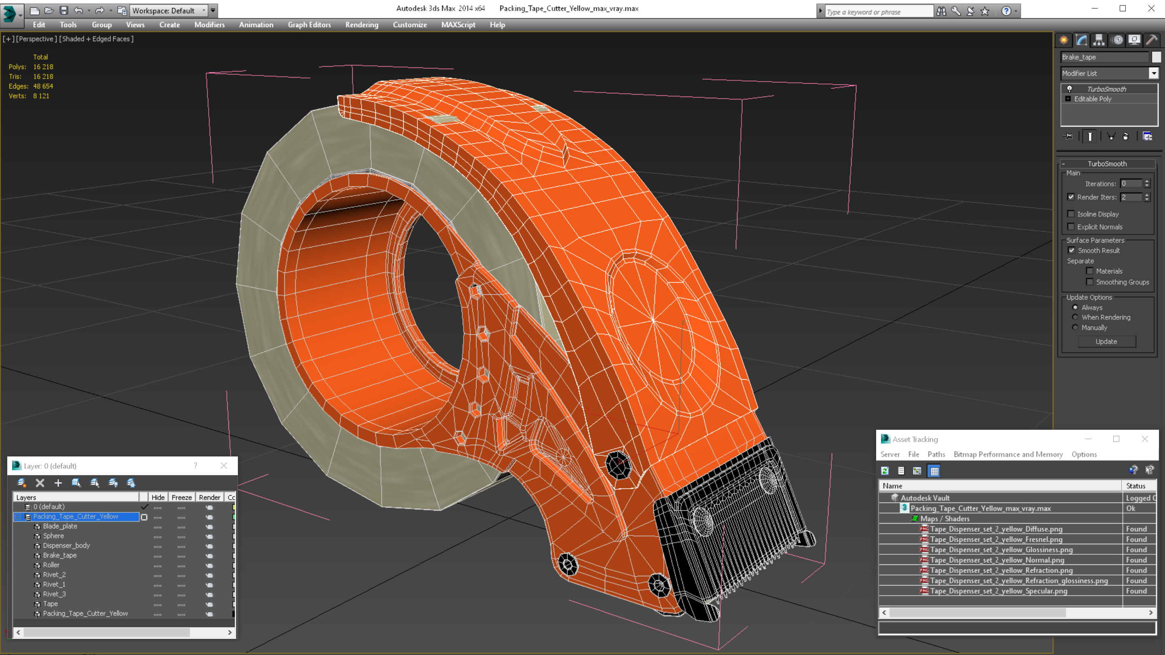The width and height of the screenshot is (1165, 655).
Task: Uncheck the Smooth Result checkbox
Action: coord(1072,250)
